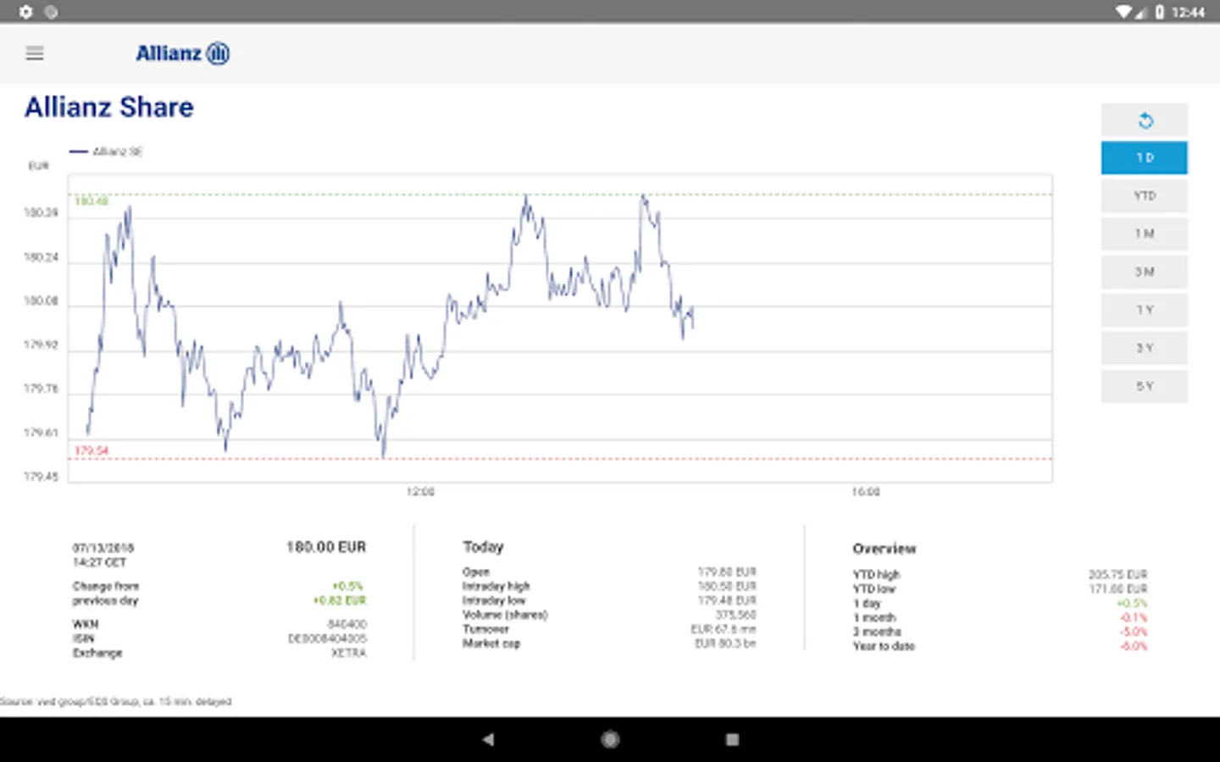Tap the XETRA exchange value
This screenshot has height=762, width=1220.
point(349,653)
